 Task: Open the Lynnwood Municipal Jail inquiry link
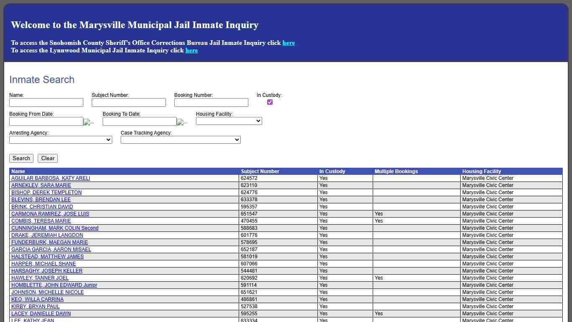coord(191,50)
